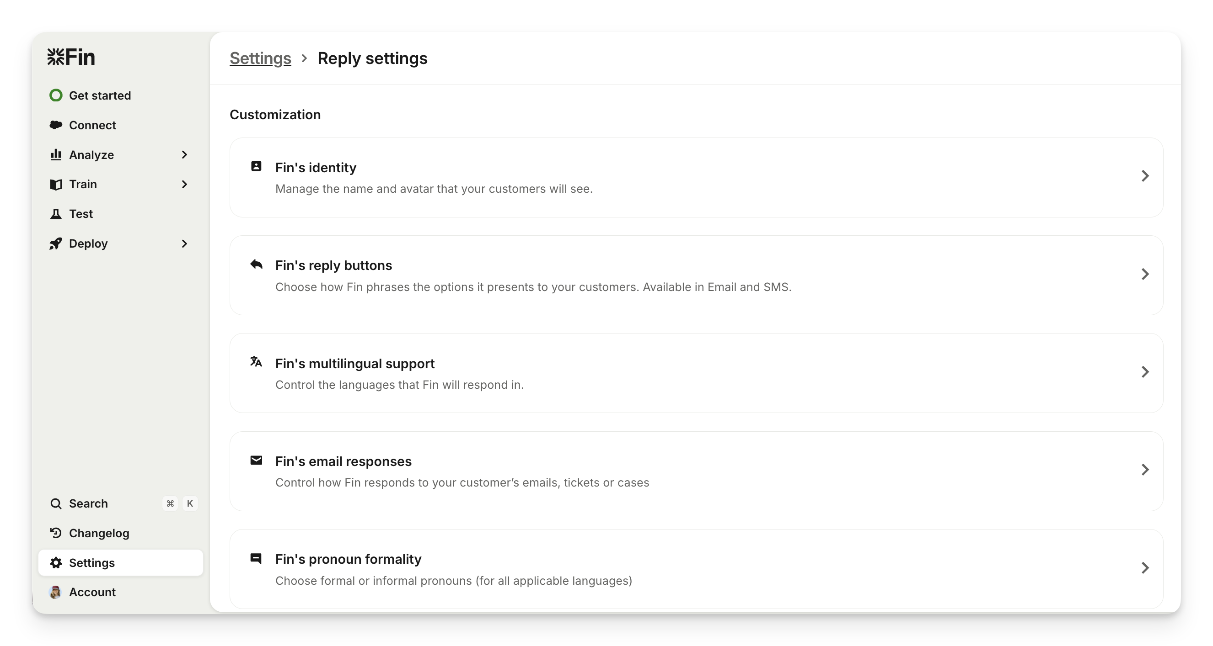Expand the Analyze menu chevron
The height and width of the screenshot is (646, 1213).
pos(185,155)
